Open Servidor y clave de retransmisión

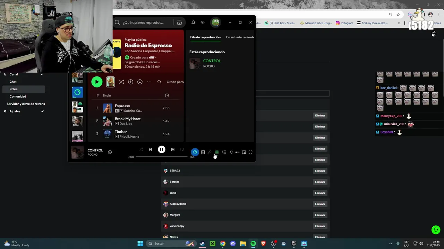[26, 104]
